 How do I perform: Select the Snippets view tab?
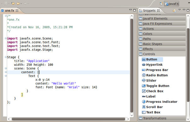coord(149,11)
